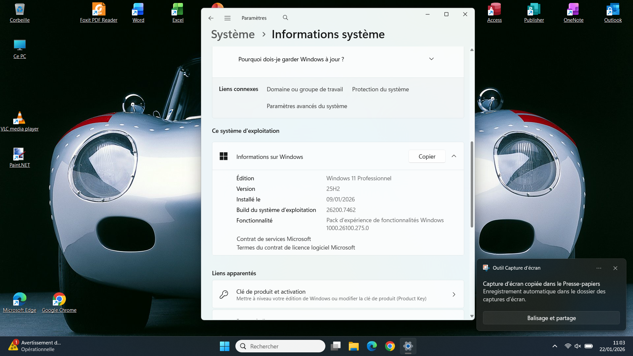Open Clé de produit et activation chevron
This screenshot has width=633, height=356.
point(454,294)
